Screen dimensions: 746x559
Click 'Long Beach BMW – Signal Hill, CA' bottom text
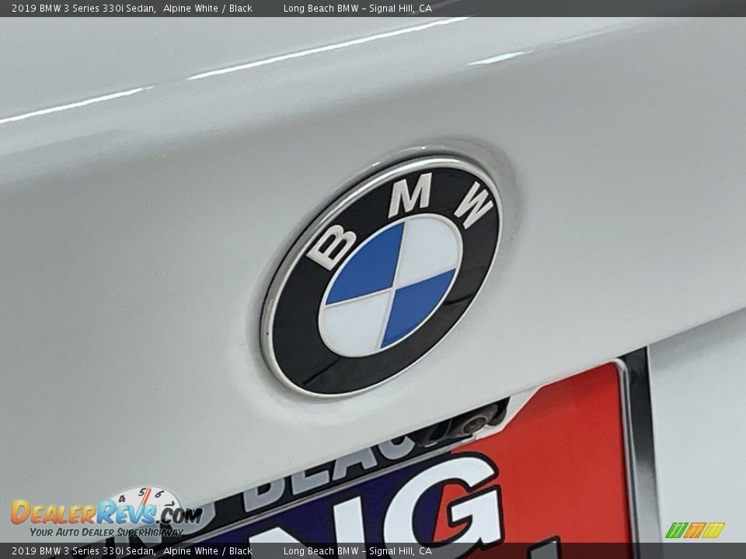(x=357, y=551)
